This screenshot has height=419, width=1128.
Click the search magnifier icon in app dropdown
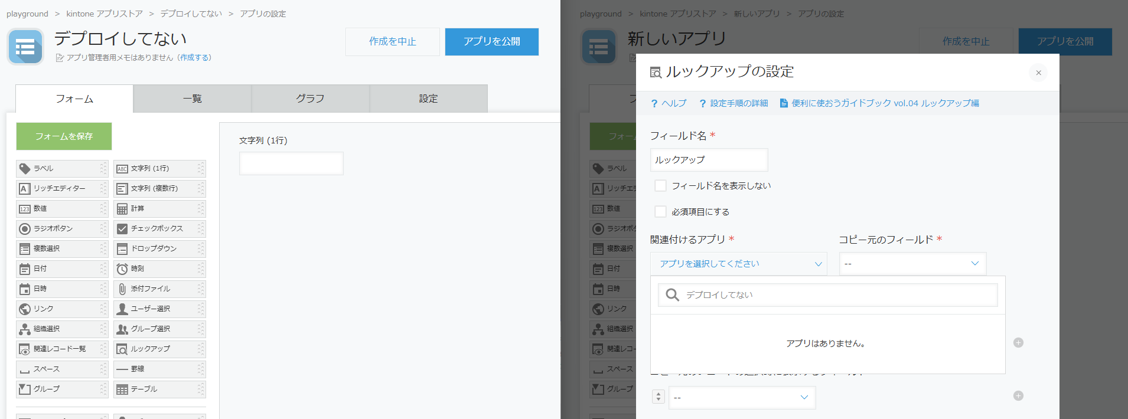tap(672, 294)
